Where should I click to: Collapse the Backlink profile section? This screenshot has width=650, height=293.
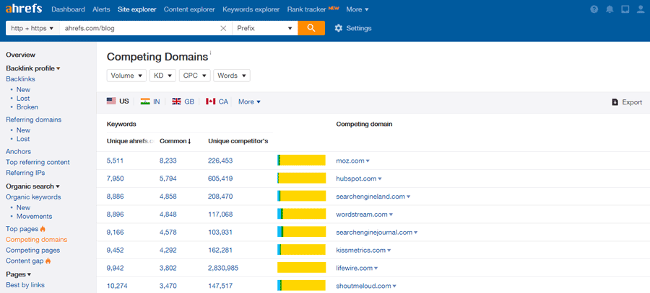click(33, 68)
